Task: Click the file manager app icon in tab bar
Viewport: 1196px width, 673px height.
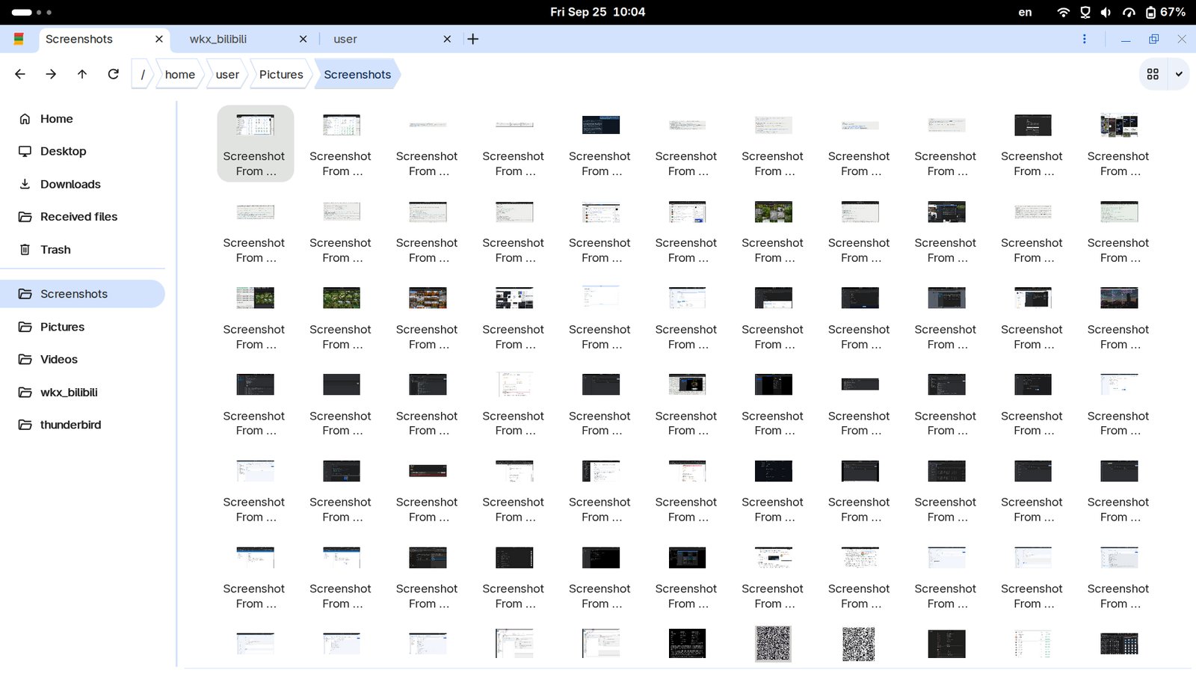Action: [x=19, y=39]
